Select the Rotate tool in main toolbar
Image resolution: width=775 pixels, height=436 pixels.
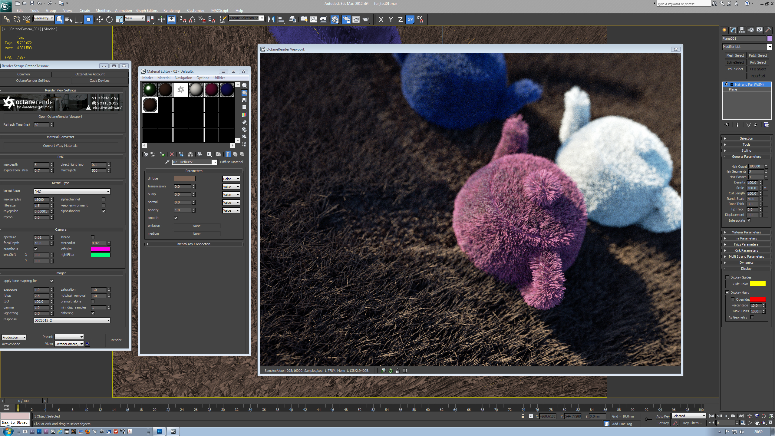click(x=109, y=20)
